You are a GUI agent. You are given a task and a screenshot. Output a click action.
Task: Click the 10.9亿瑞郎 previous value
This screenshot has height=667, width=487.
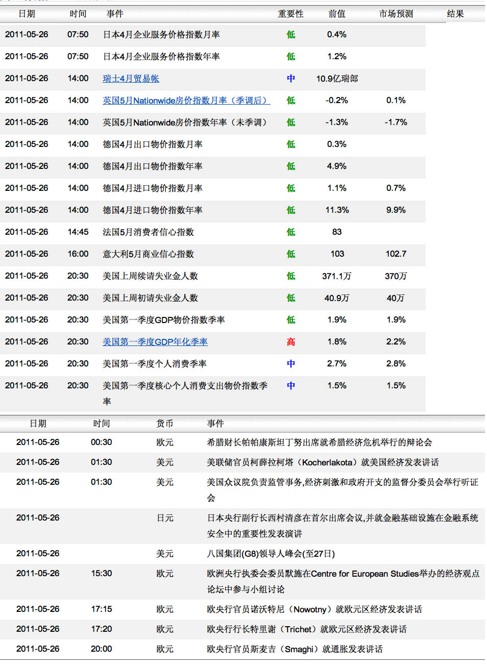click(337, 79)
